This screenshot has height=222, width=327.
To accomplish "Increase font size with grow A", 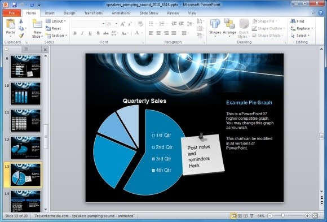I will coord(123,24).
